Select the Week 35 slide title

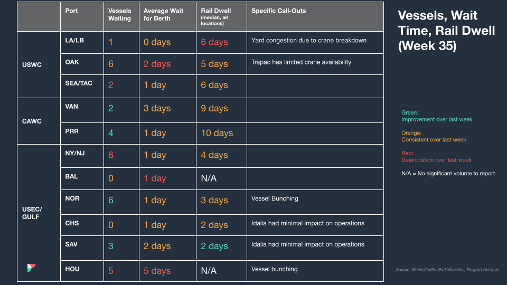click(446, 31)
